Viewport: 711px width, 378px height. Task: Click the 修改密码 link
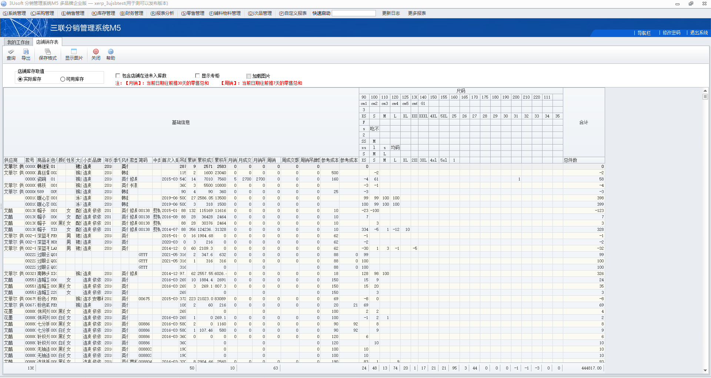(671, 33)
